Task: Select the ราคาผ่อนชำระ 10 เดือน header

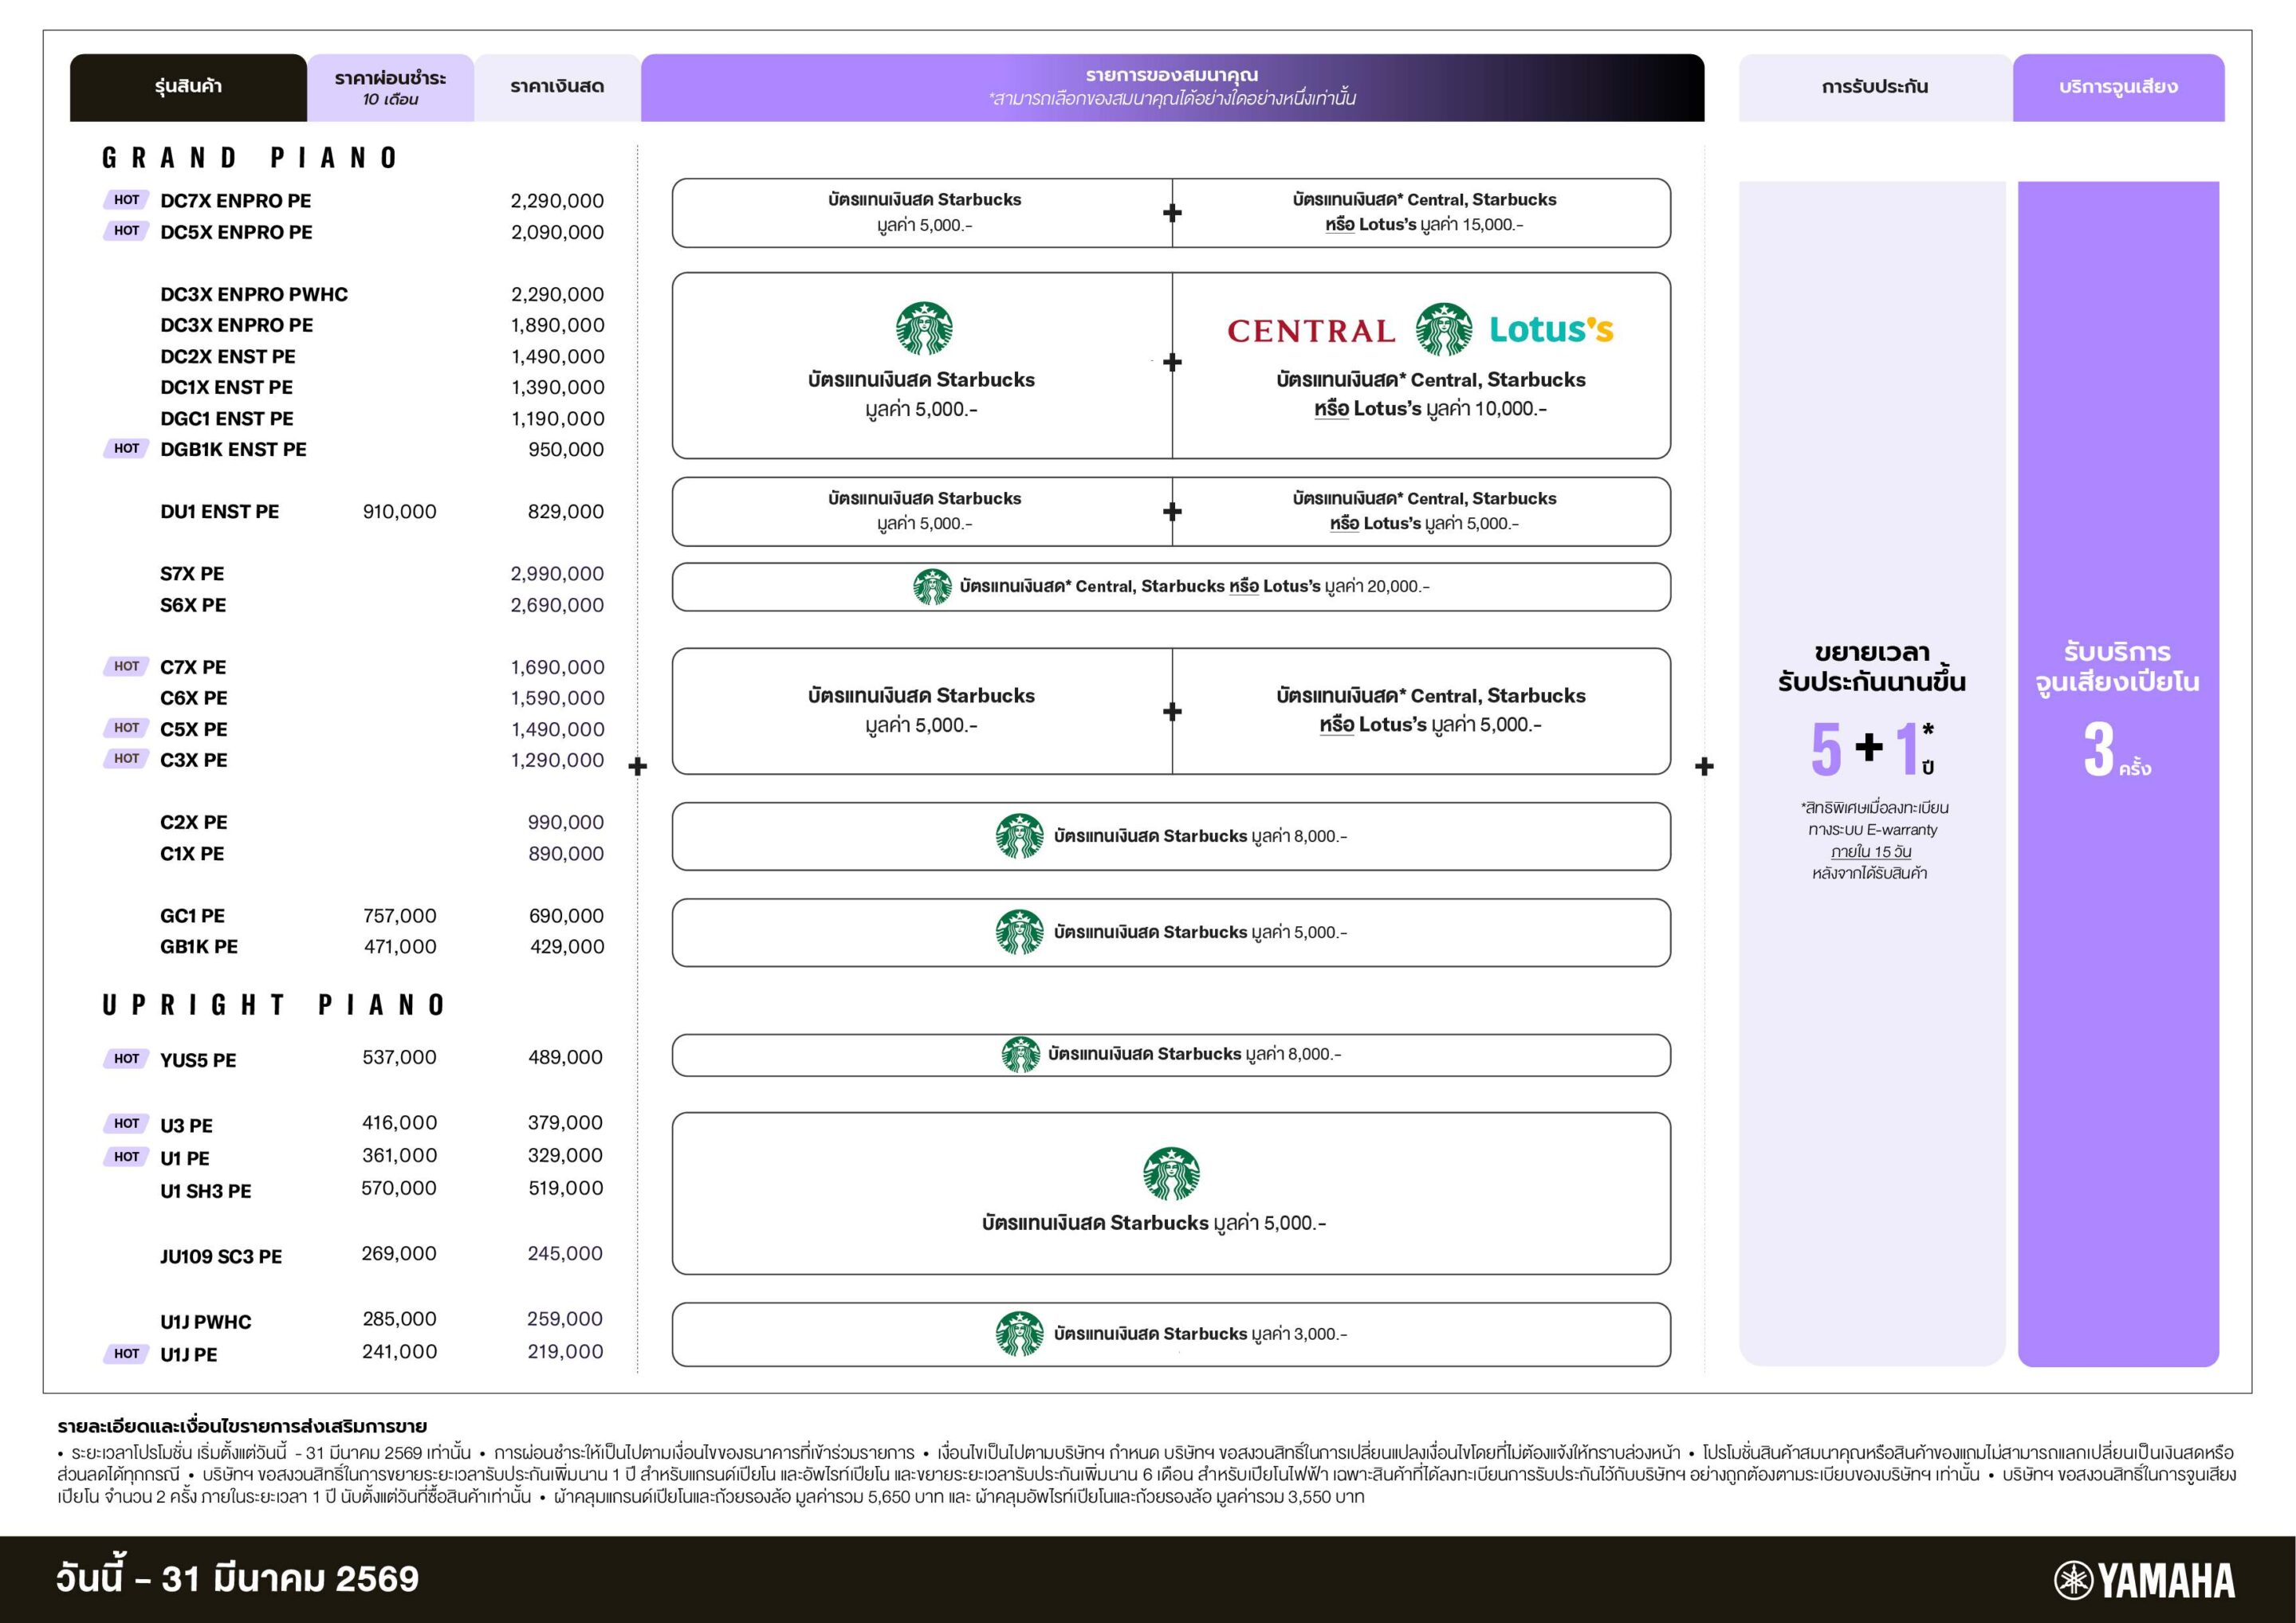Action: pos(390,87)
